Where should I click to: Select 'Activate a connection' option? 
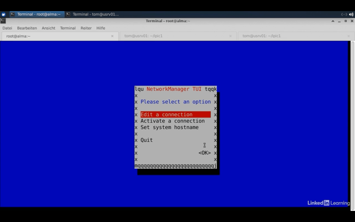(x=172, y=121)
